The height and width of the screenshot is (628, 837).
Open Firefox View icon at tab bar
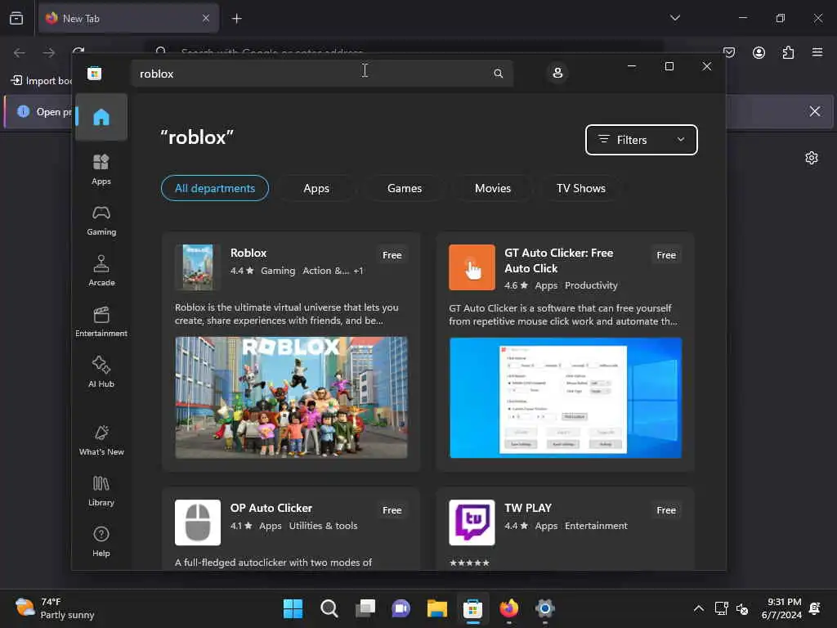pos(16,18)
